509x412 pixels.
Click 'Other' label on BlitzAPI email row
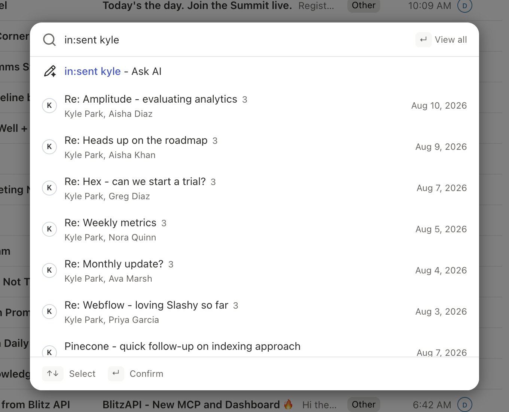pos(364,405)
